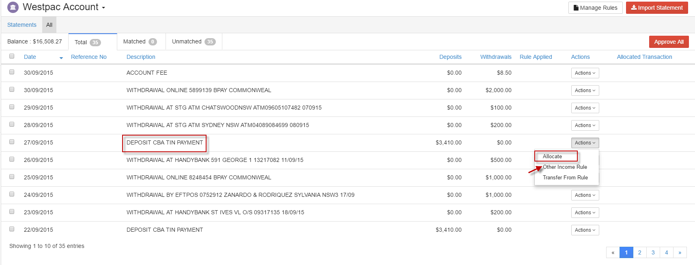Screen dimensions: 695x265
Task: Check the 26/09/2015 row checkbox
Action: pyautogui.click(x=12, y=159)
